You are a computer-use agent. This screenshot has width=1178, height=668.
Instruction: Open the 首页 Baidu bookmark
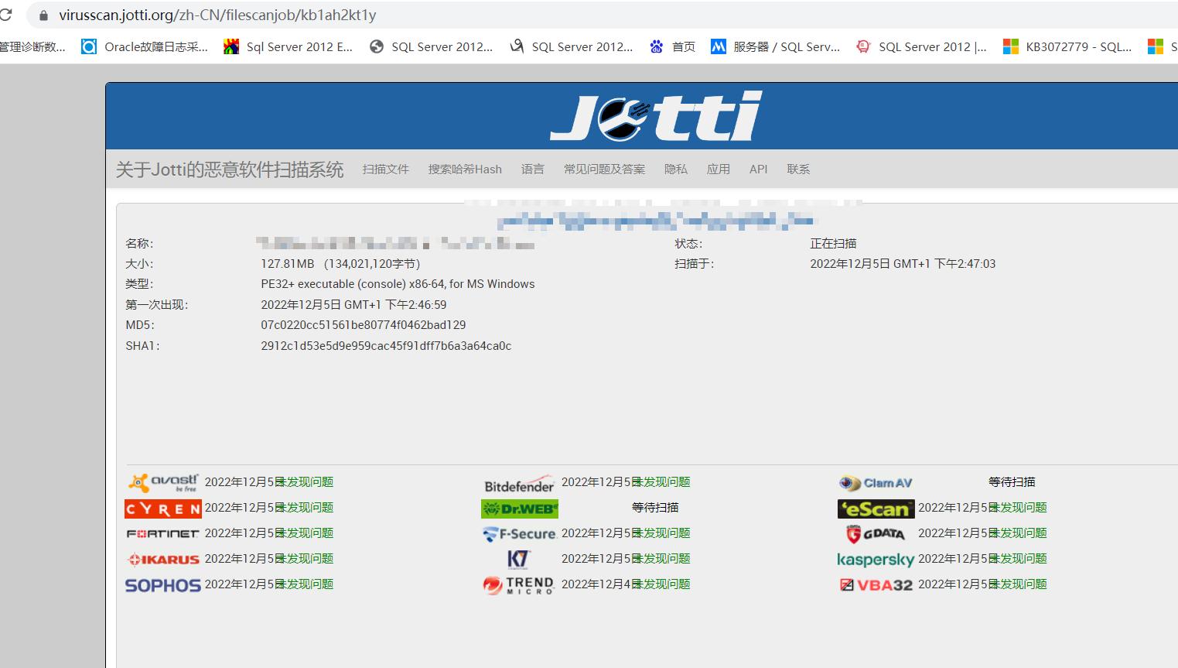[x=672, y=46]
